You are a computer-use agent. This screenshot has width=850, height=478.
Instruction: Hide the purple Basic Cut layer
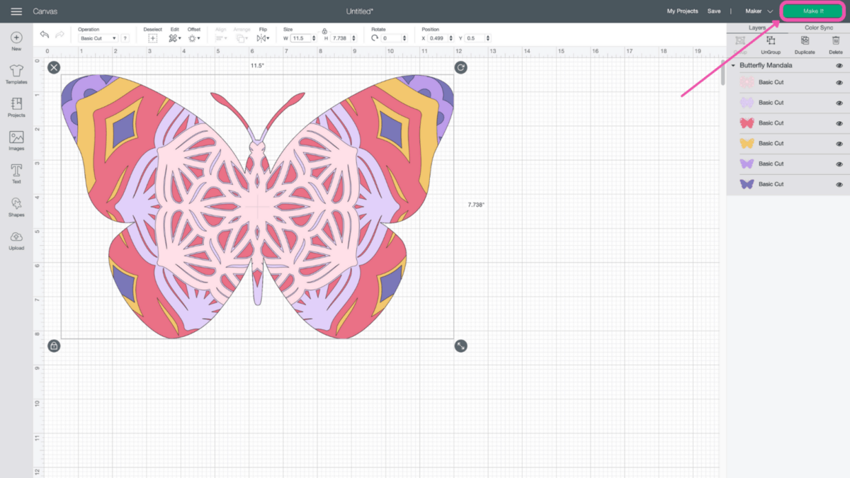click(839, 164)
